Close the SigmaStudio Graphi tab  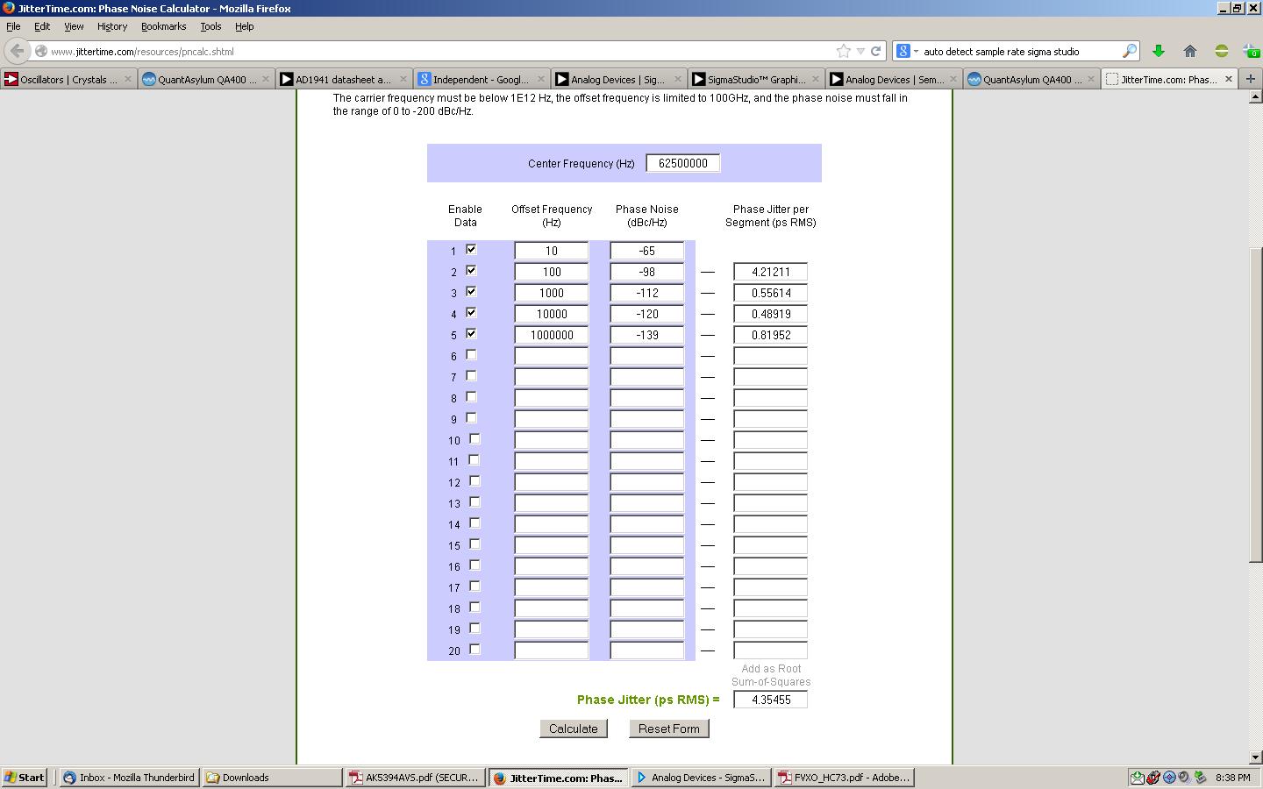click(x=816, y=79)
